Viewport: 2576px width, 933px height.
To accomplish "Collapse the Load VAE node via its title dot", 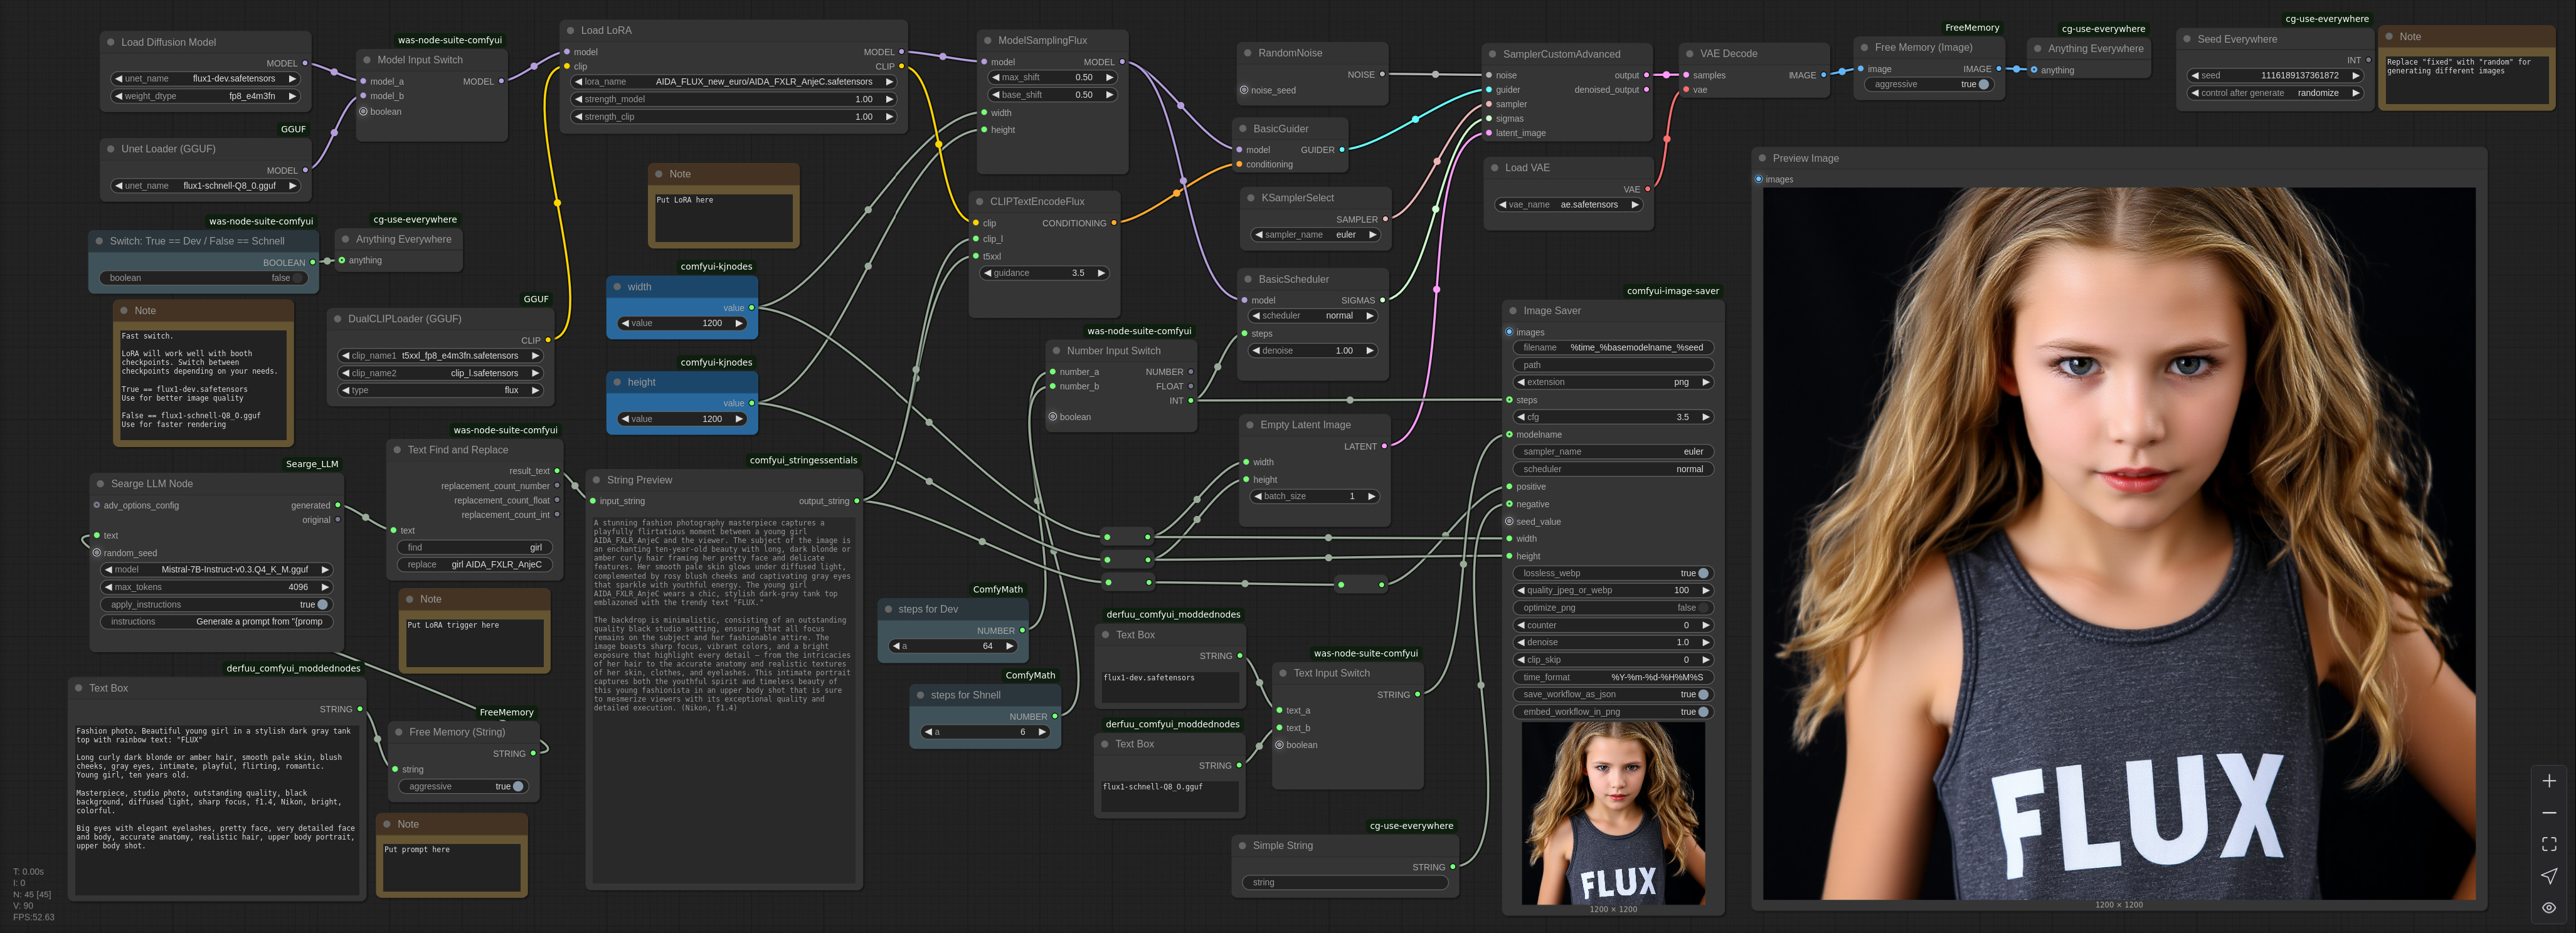I will click(x=1494, y=168).
